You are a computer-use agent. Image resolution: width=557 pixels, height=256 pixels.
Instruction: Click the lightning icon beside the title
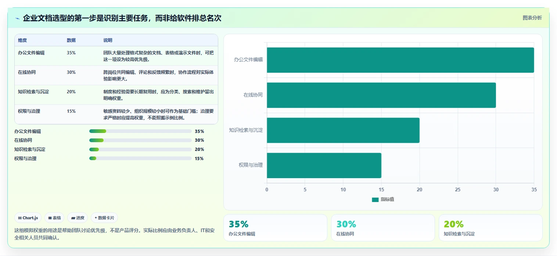17,18
